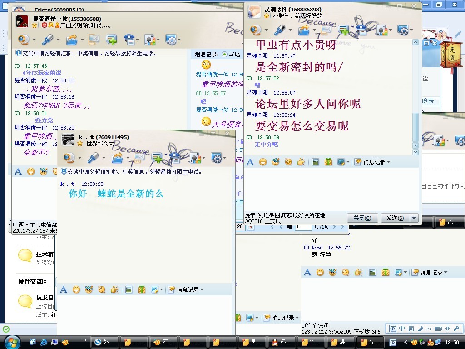This screenshot has width=465, height=349.
Task: Switch to 灵.. taskbar chat window
Action: [x=252, y=342]
